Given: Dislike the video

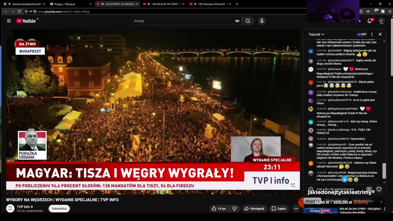Looking at the screenshot, I should [x=235, y=209].
